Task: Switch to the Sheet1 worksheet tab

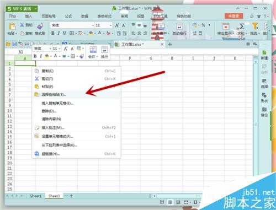Action: [36, 196]
